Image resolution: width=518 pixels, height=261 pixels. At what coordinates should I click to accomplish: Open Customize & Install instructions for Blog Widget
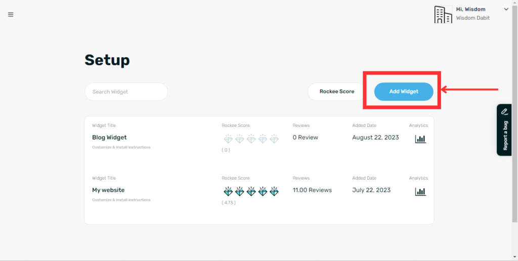(x=121, y=147)
